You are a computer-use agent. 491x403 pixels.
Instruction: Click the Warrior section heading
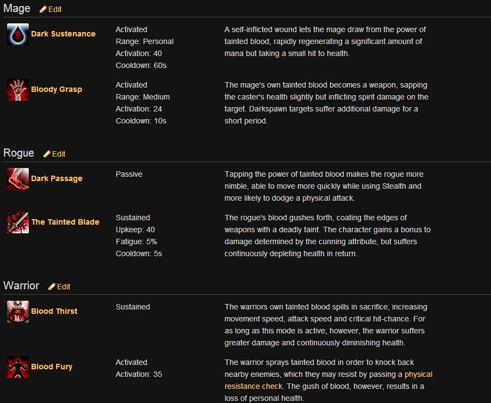[x=21, y=286]
